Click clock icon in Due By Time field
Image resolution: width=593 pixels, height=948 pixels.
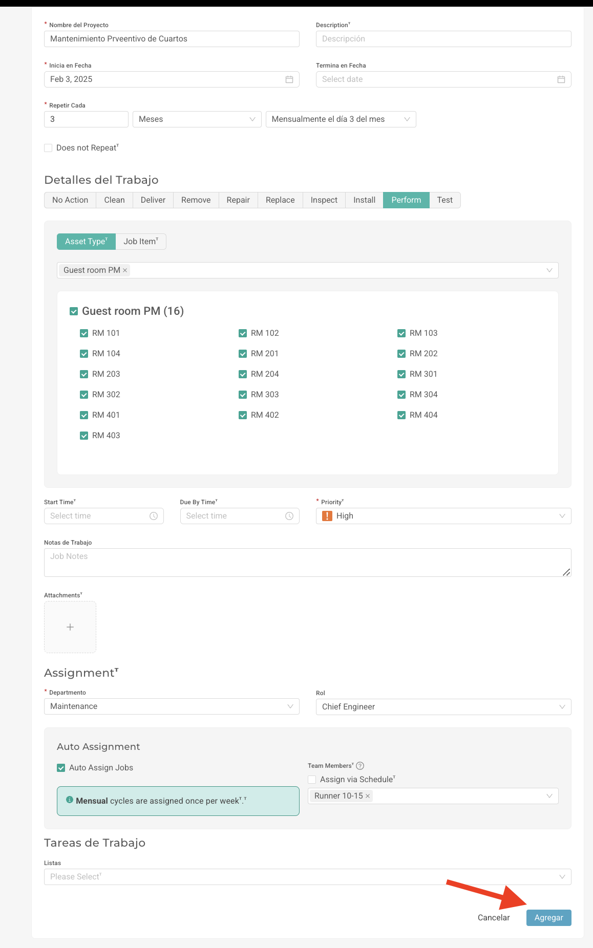point(289,516)
